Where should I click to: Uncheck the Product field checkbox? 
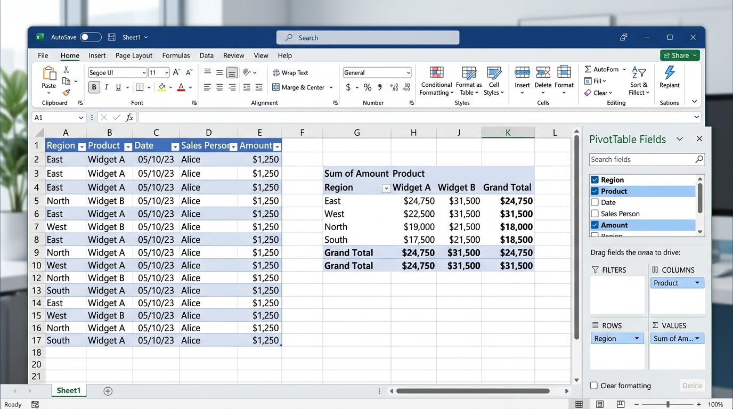click(x=595, y=191)
